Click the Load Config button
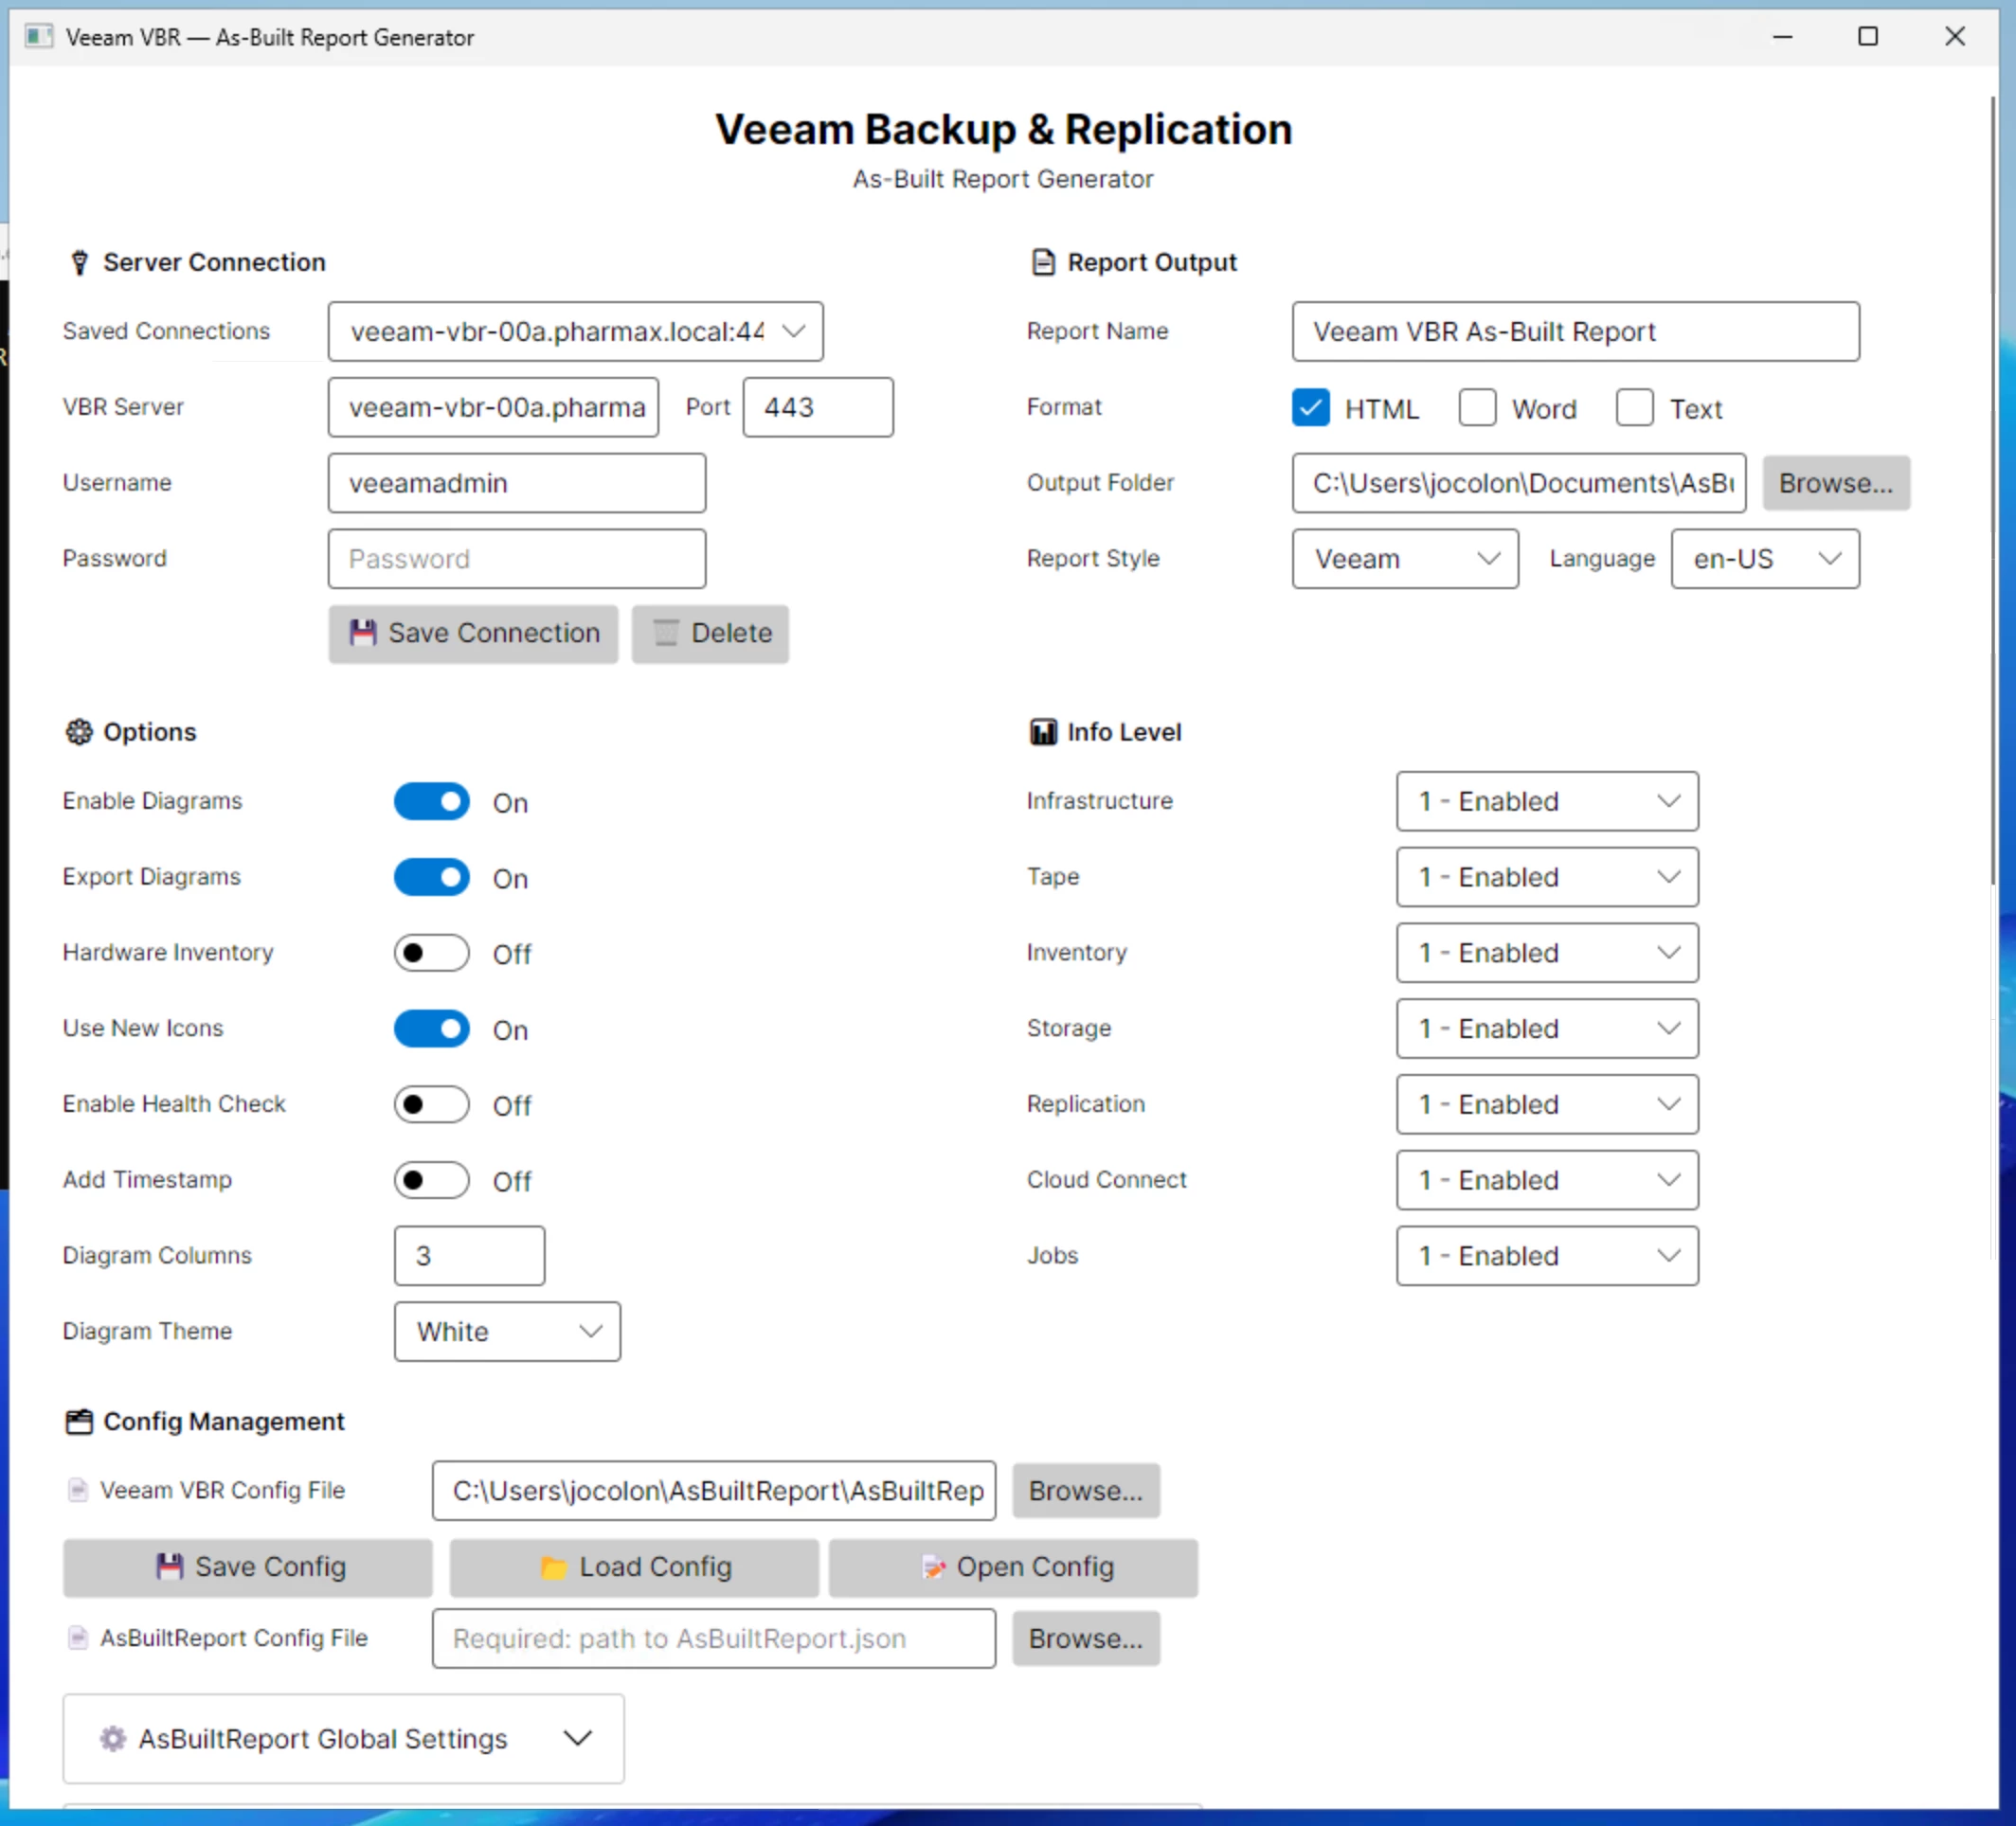The image size is (2016, 1826). click(634, 1567)
